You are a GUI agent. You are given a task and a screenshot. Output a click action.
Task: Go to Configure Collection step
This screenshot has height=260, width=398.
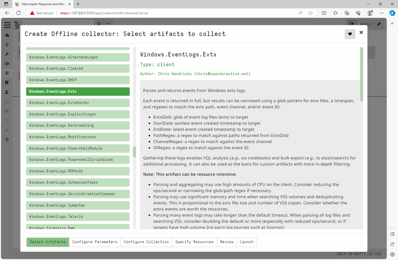(x=146, y=242)
